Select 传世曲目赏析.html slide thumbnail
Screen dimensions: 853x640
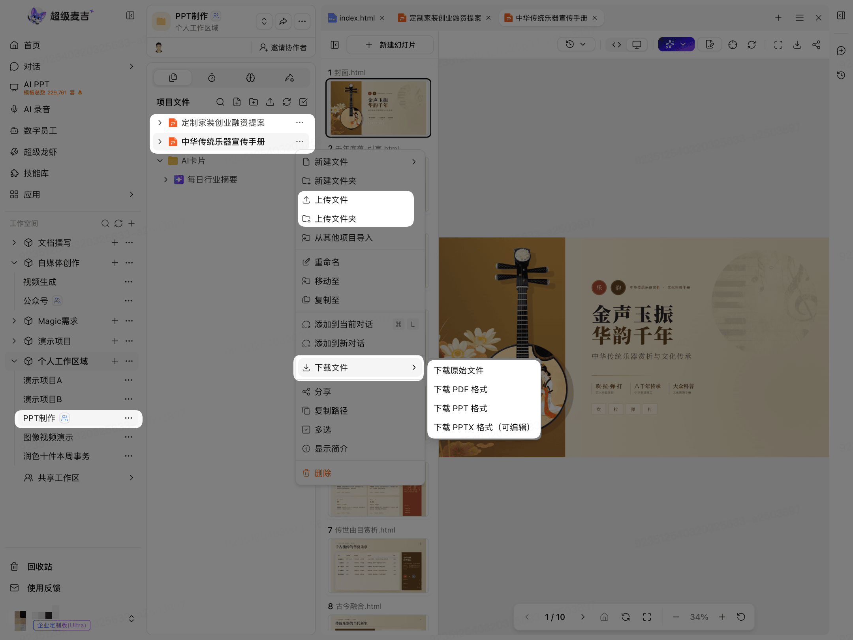coord(378,565)
